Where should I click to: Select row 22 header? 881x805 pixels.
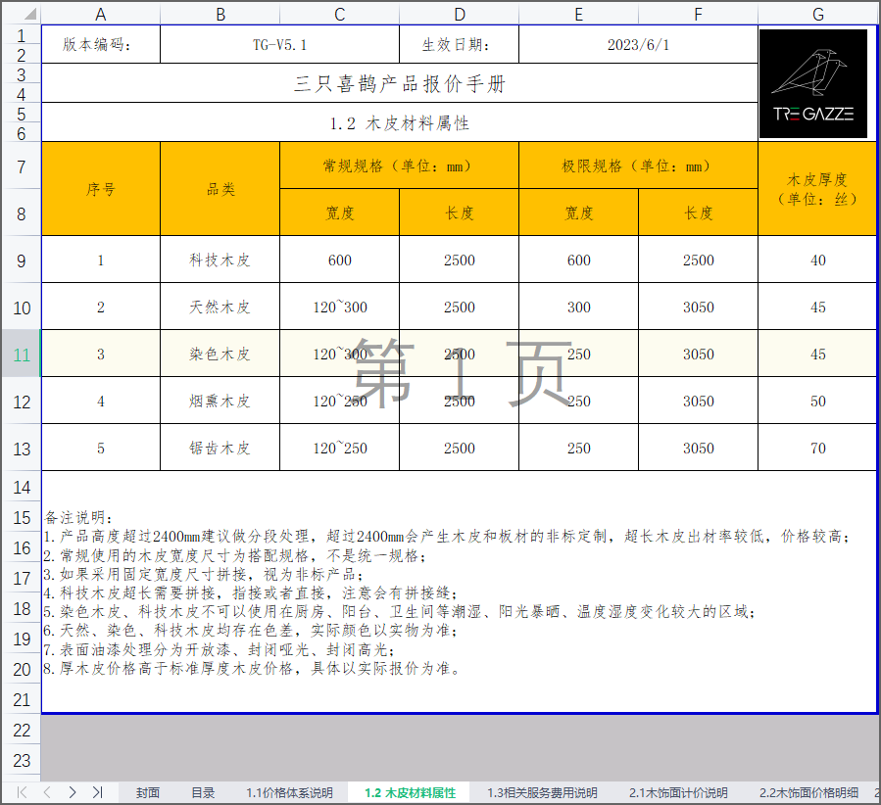(22, 730)
